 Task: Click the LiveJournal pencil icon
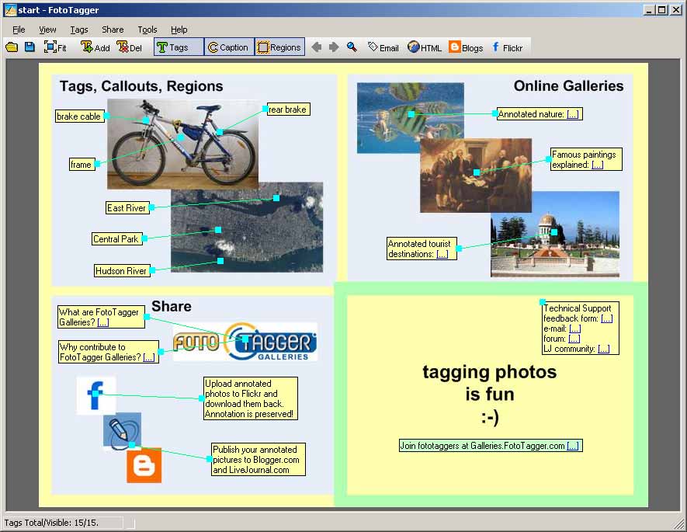[122, 431]
